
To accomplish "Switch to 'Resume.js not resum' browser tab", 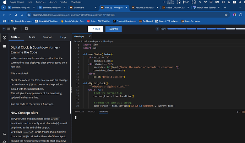I will point(145,7).
